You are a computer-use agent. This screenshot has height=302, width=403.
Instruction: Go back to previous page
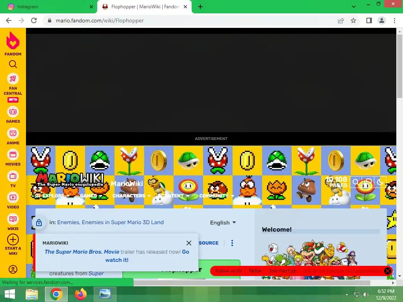[9, 20]
